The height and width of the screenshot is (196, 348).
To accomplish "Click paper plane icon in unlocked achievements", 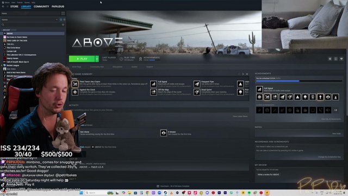I will (x=282, y=97).
